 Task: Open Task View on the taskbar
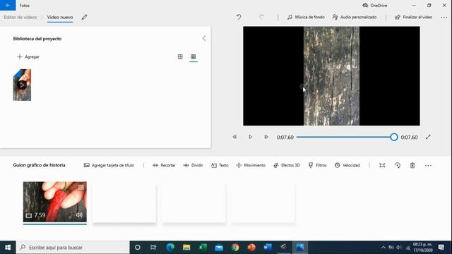(x=153, y=248)
